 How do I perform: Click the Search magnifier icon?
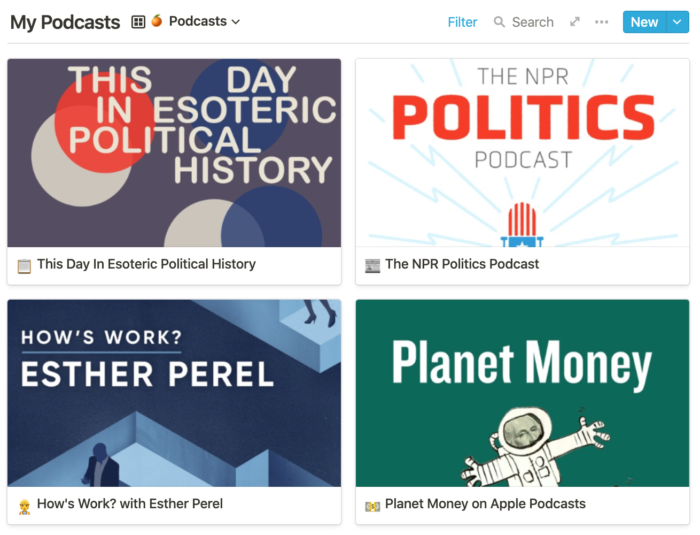point(500,22)
